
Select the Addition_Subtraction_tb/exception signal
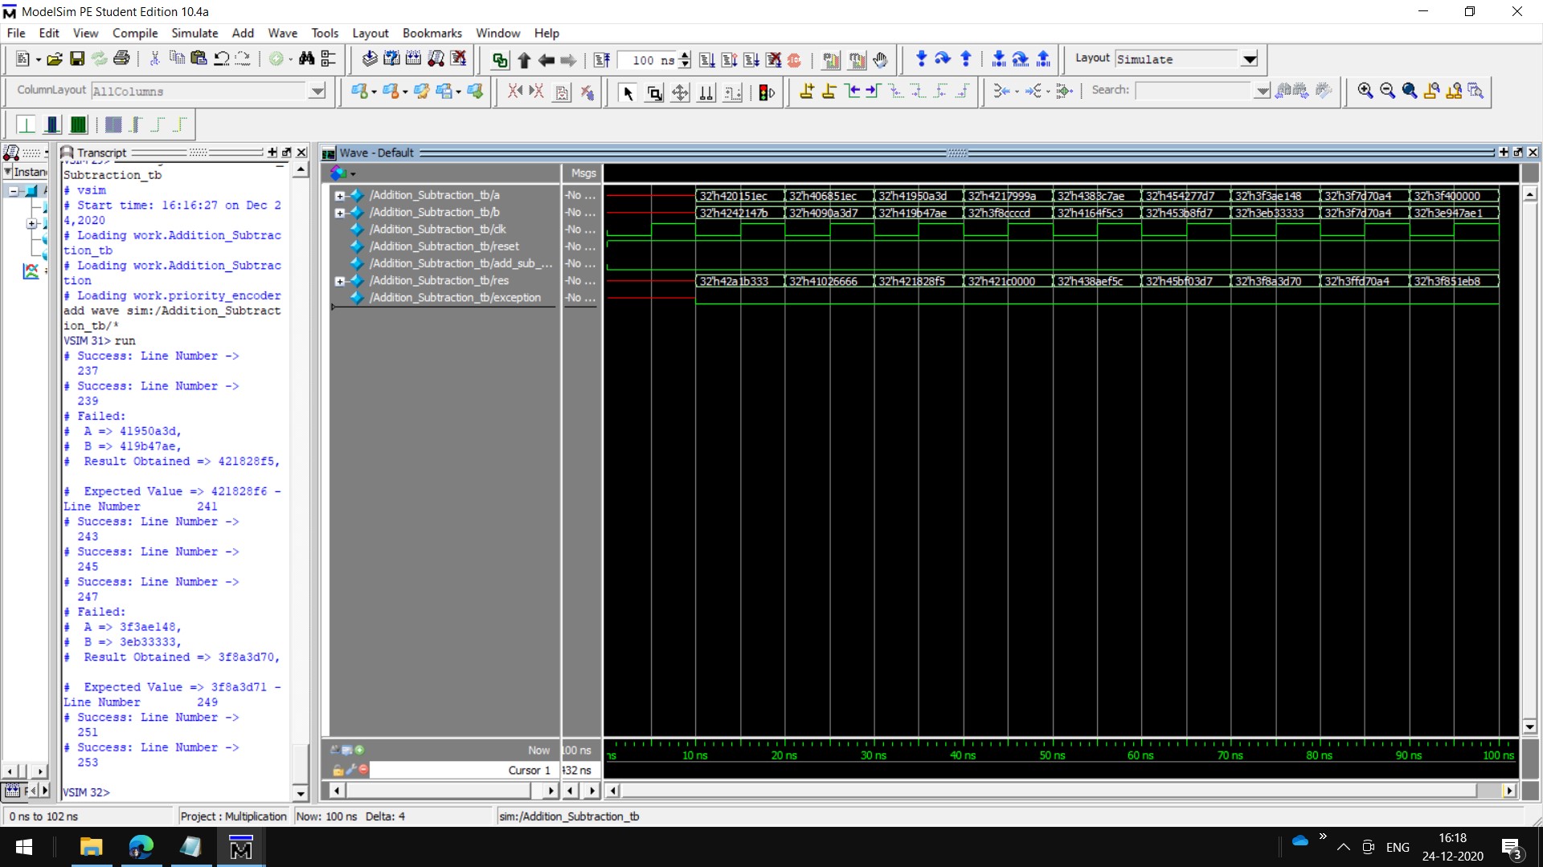pos(455,298)
